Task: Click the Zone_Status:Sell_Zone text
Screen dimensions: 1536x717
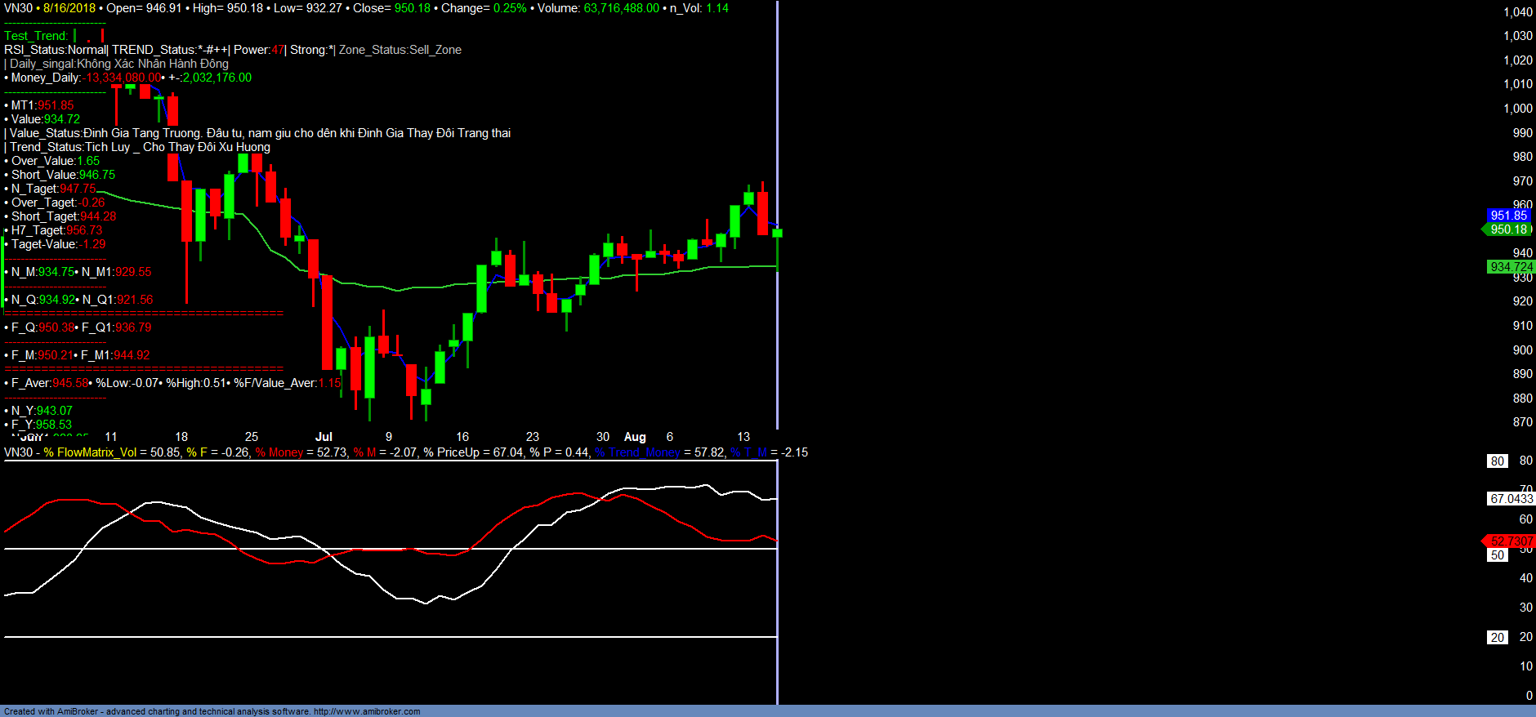Action: (x=400, y=50)
